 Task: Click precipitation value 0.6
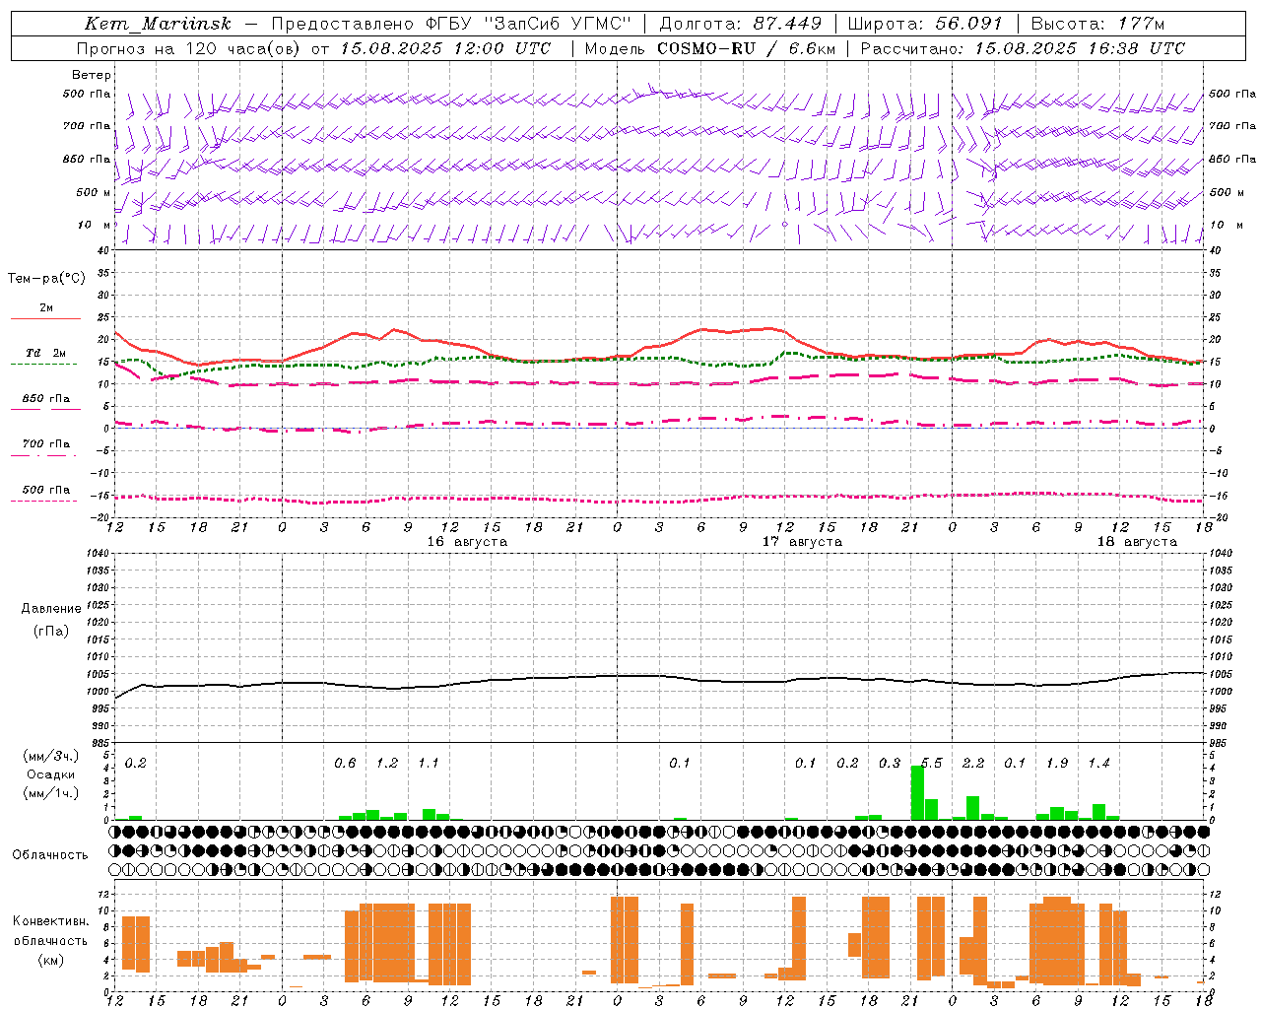pos(345,764)
